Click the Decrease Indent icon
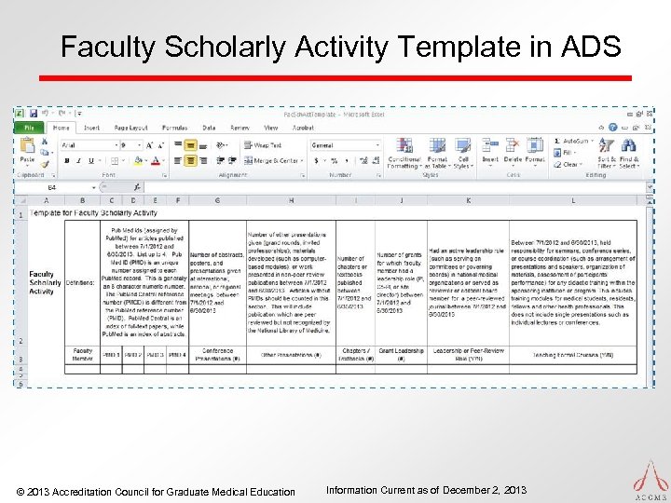The height and width of the screenshot is (503, 671). point(220,161)
